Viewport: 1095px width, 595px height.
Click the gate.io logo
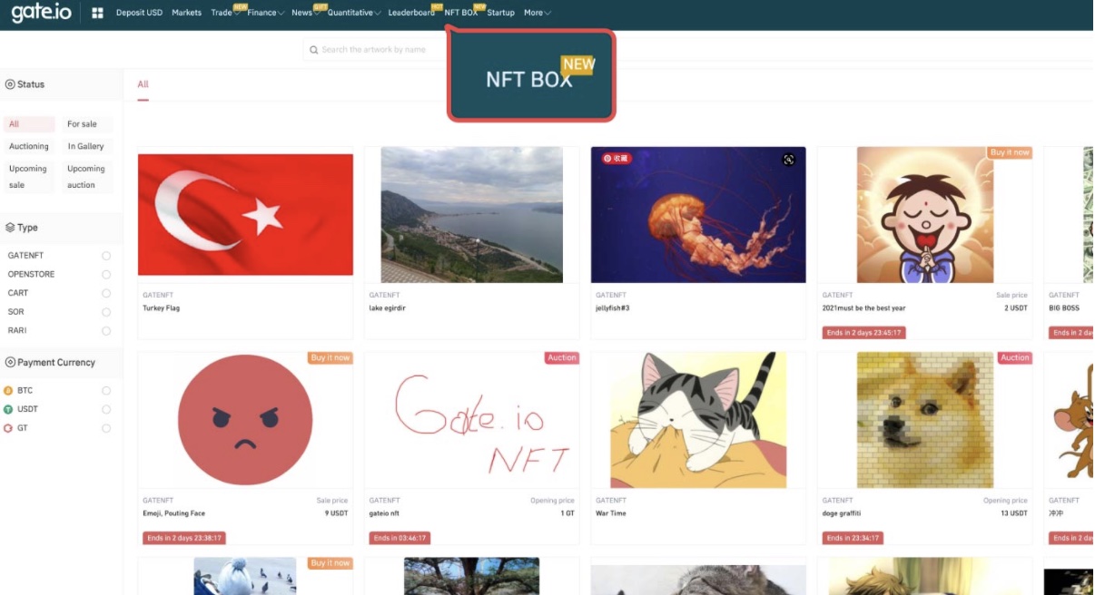point(41,13)
